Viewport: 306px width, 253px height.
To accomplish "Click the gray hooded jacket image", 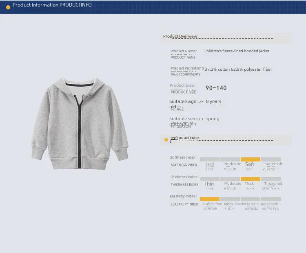I will click(80, 123).
